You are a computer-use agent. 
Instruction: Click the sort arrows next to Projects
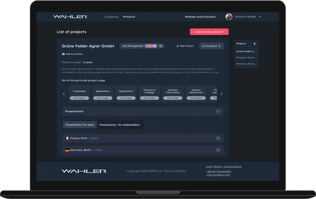[255, 43]
